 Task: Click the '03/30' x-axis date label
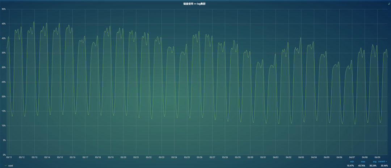(x=251, y=157)
